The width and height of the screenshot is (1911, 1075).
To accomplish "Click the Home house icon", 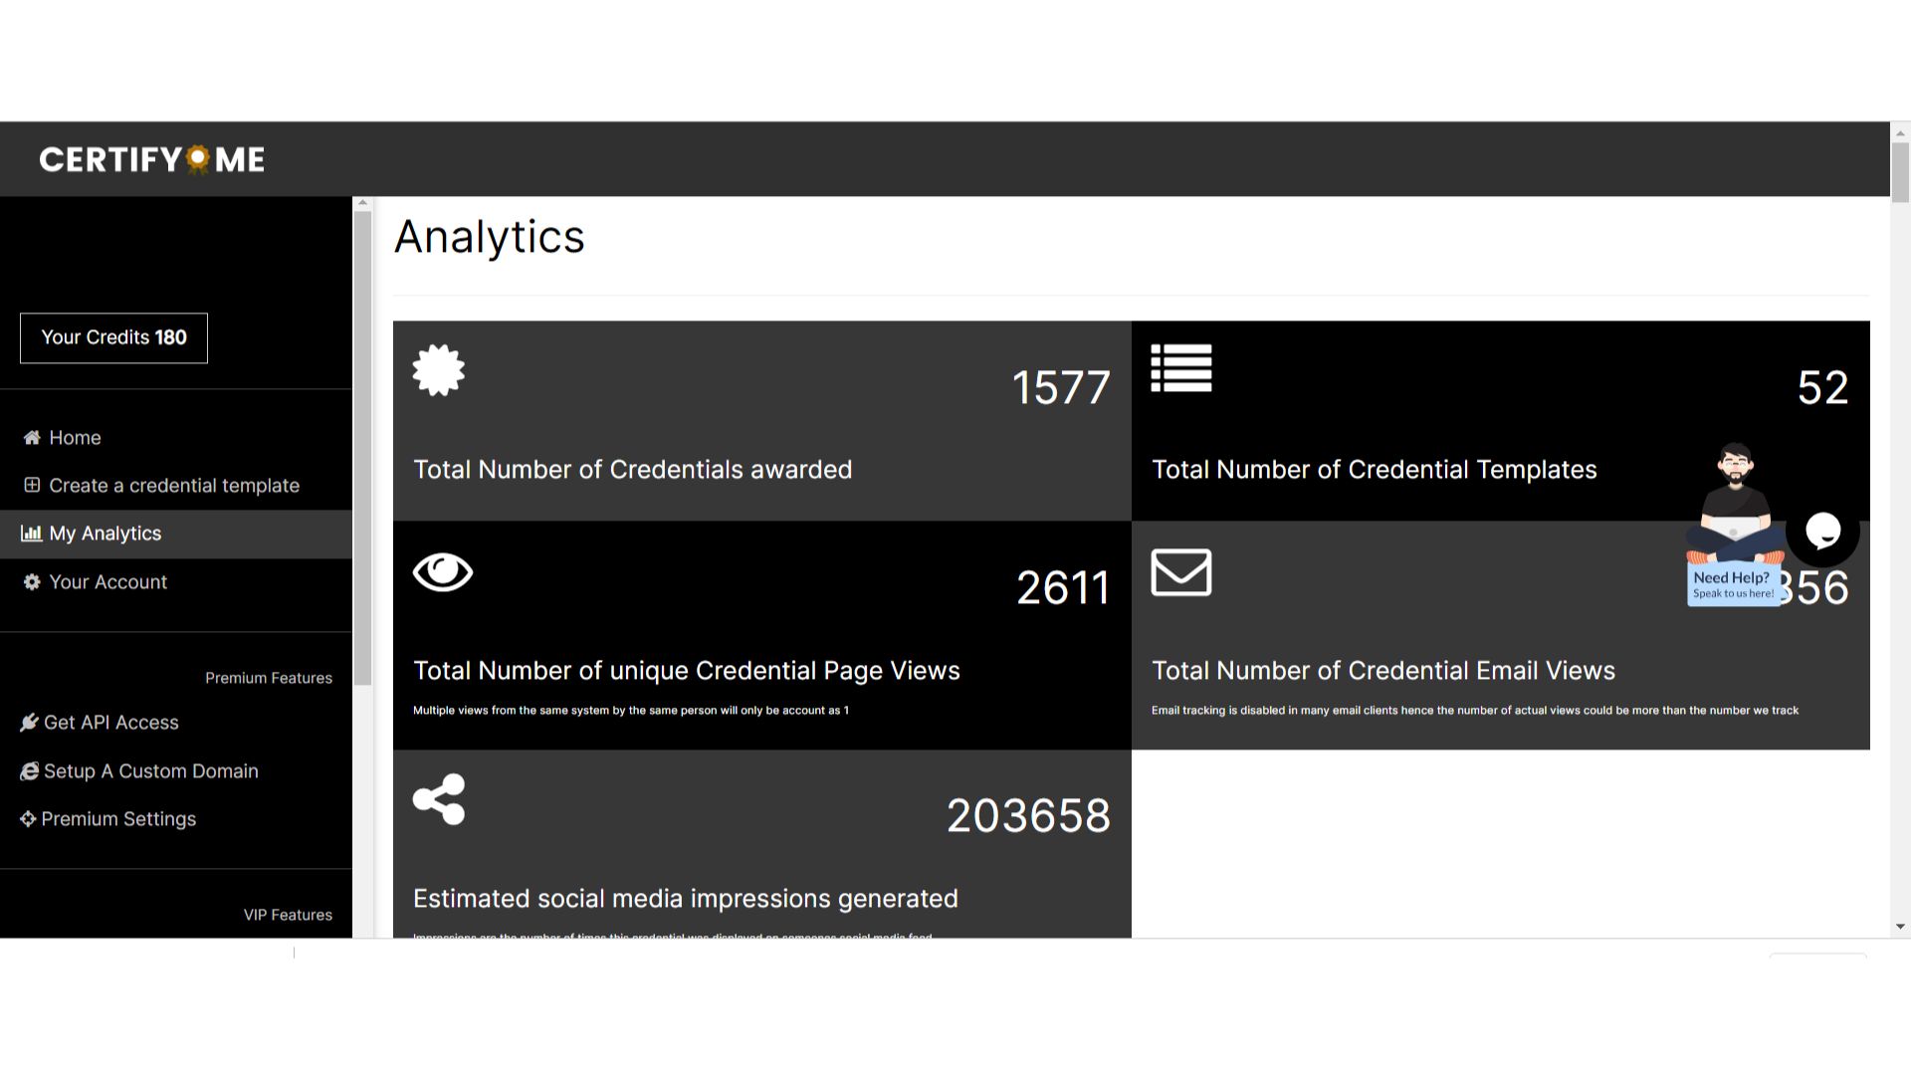I will click(x=32, y=438).
